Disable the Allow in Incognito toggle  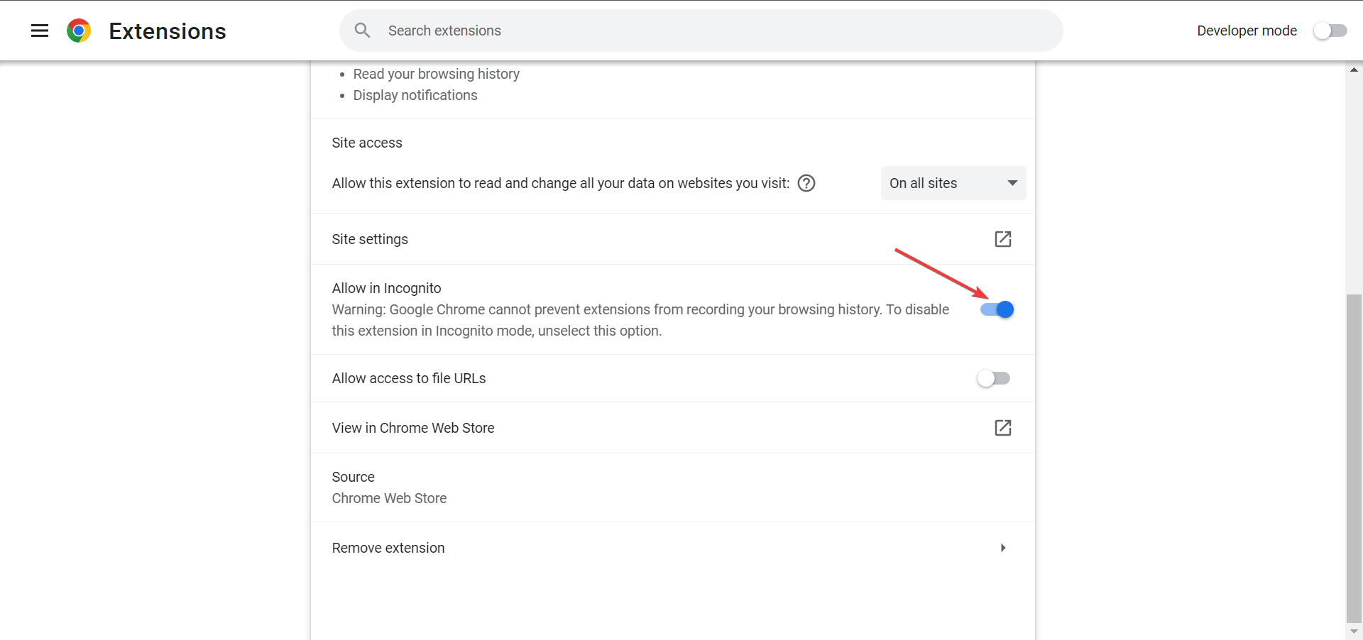[x=997, y=309]
